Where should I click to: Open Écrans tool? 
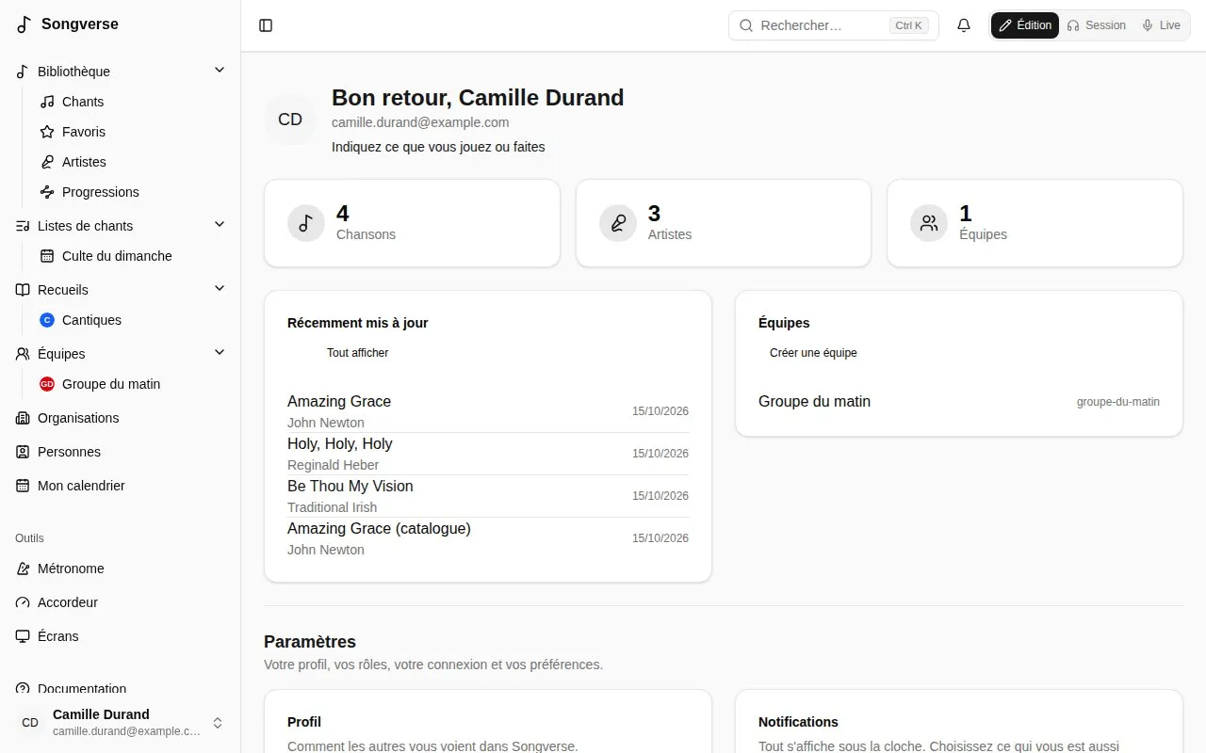[x=121, y=636]
